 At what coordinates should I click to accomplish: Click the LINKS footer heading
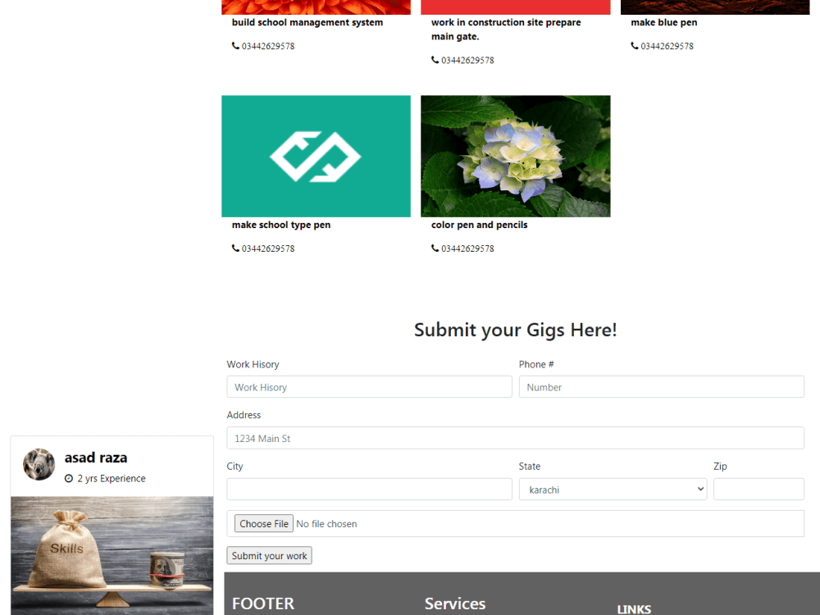634,609
